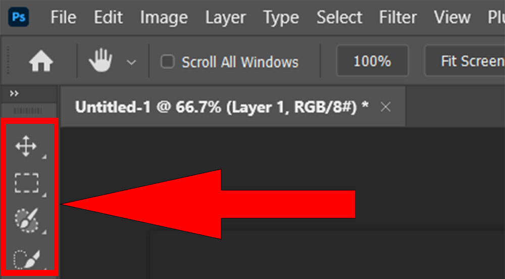This screenshot has width=505, height=279.
Task: Open the Image menu
Action: [164, 18]
